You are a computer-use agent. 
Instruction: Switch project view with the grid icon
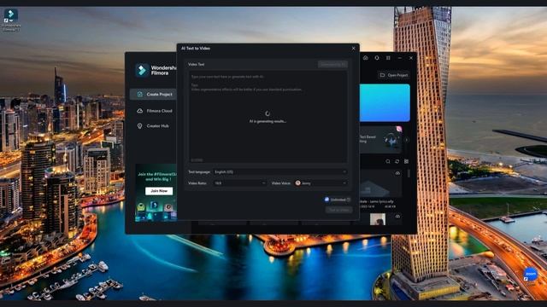click(407, 161)
